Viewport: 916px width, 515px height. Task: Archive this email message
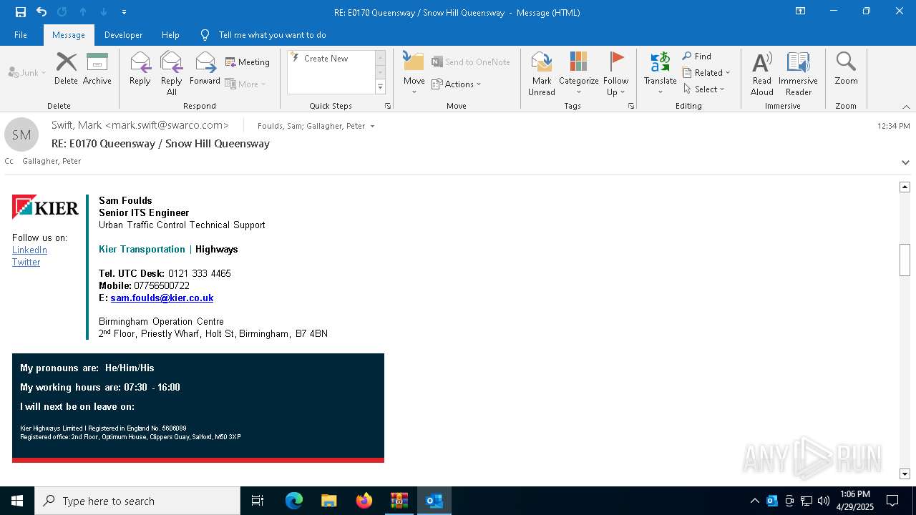pyautogui.click(x=97, y=69)
